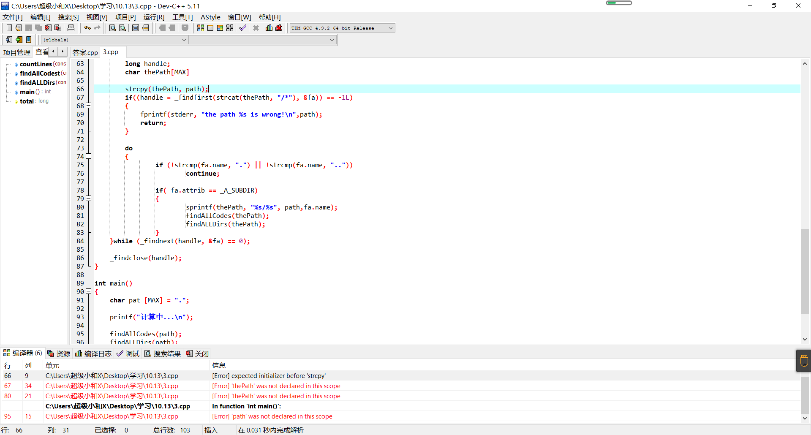Collapse the main function fold at line 90

(89, 291)
